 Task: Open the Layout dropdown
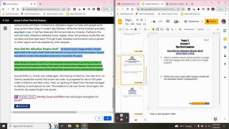201,29
